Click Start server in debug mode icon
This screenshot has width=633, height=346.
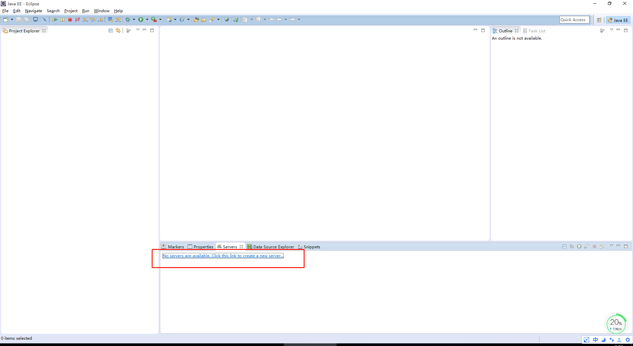(x=572, y=246)
